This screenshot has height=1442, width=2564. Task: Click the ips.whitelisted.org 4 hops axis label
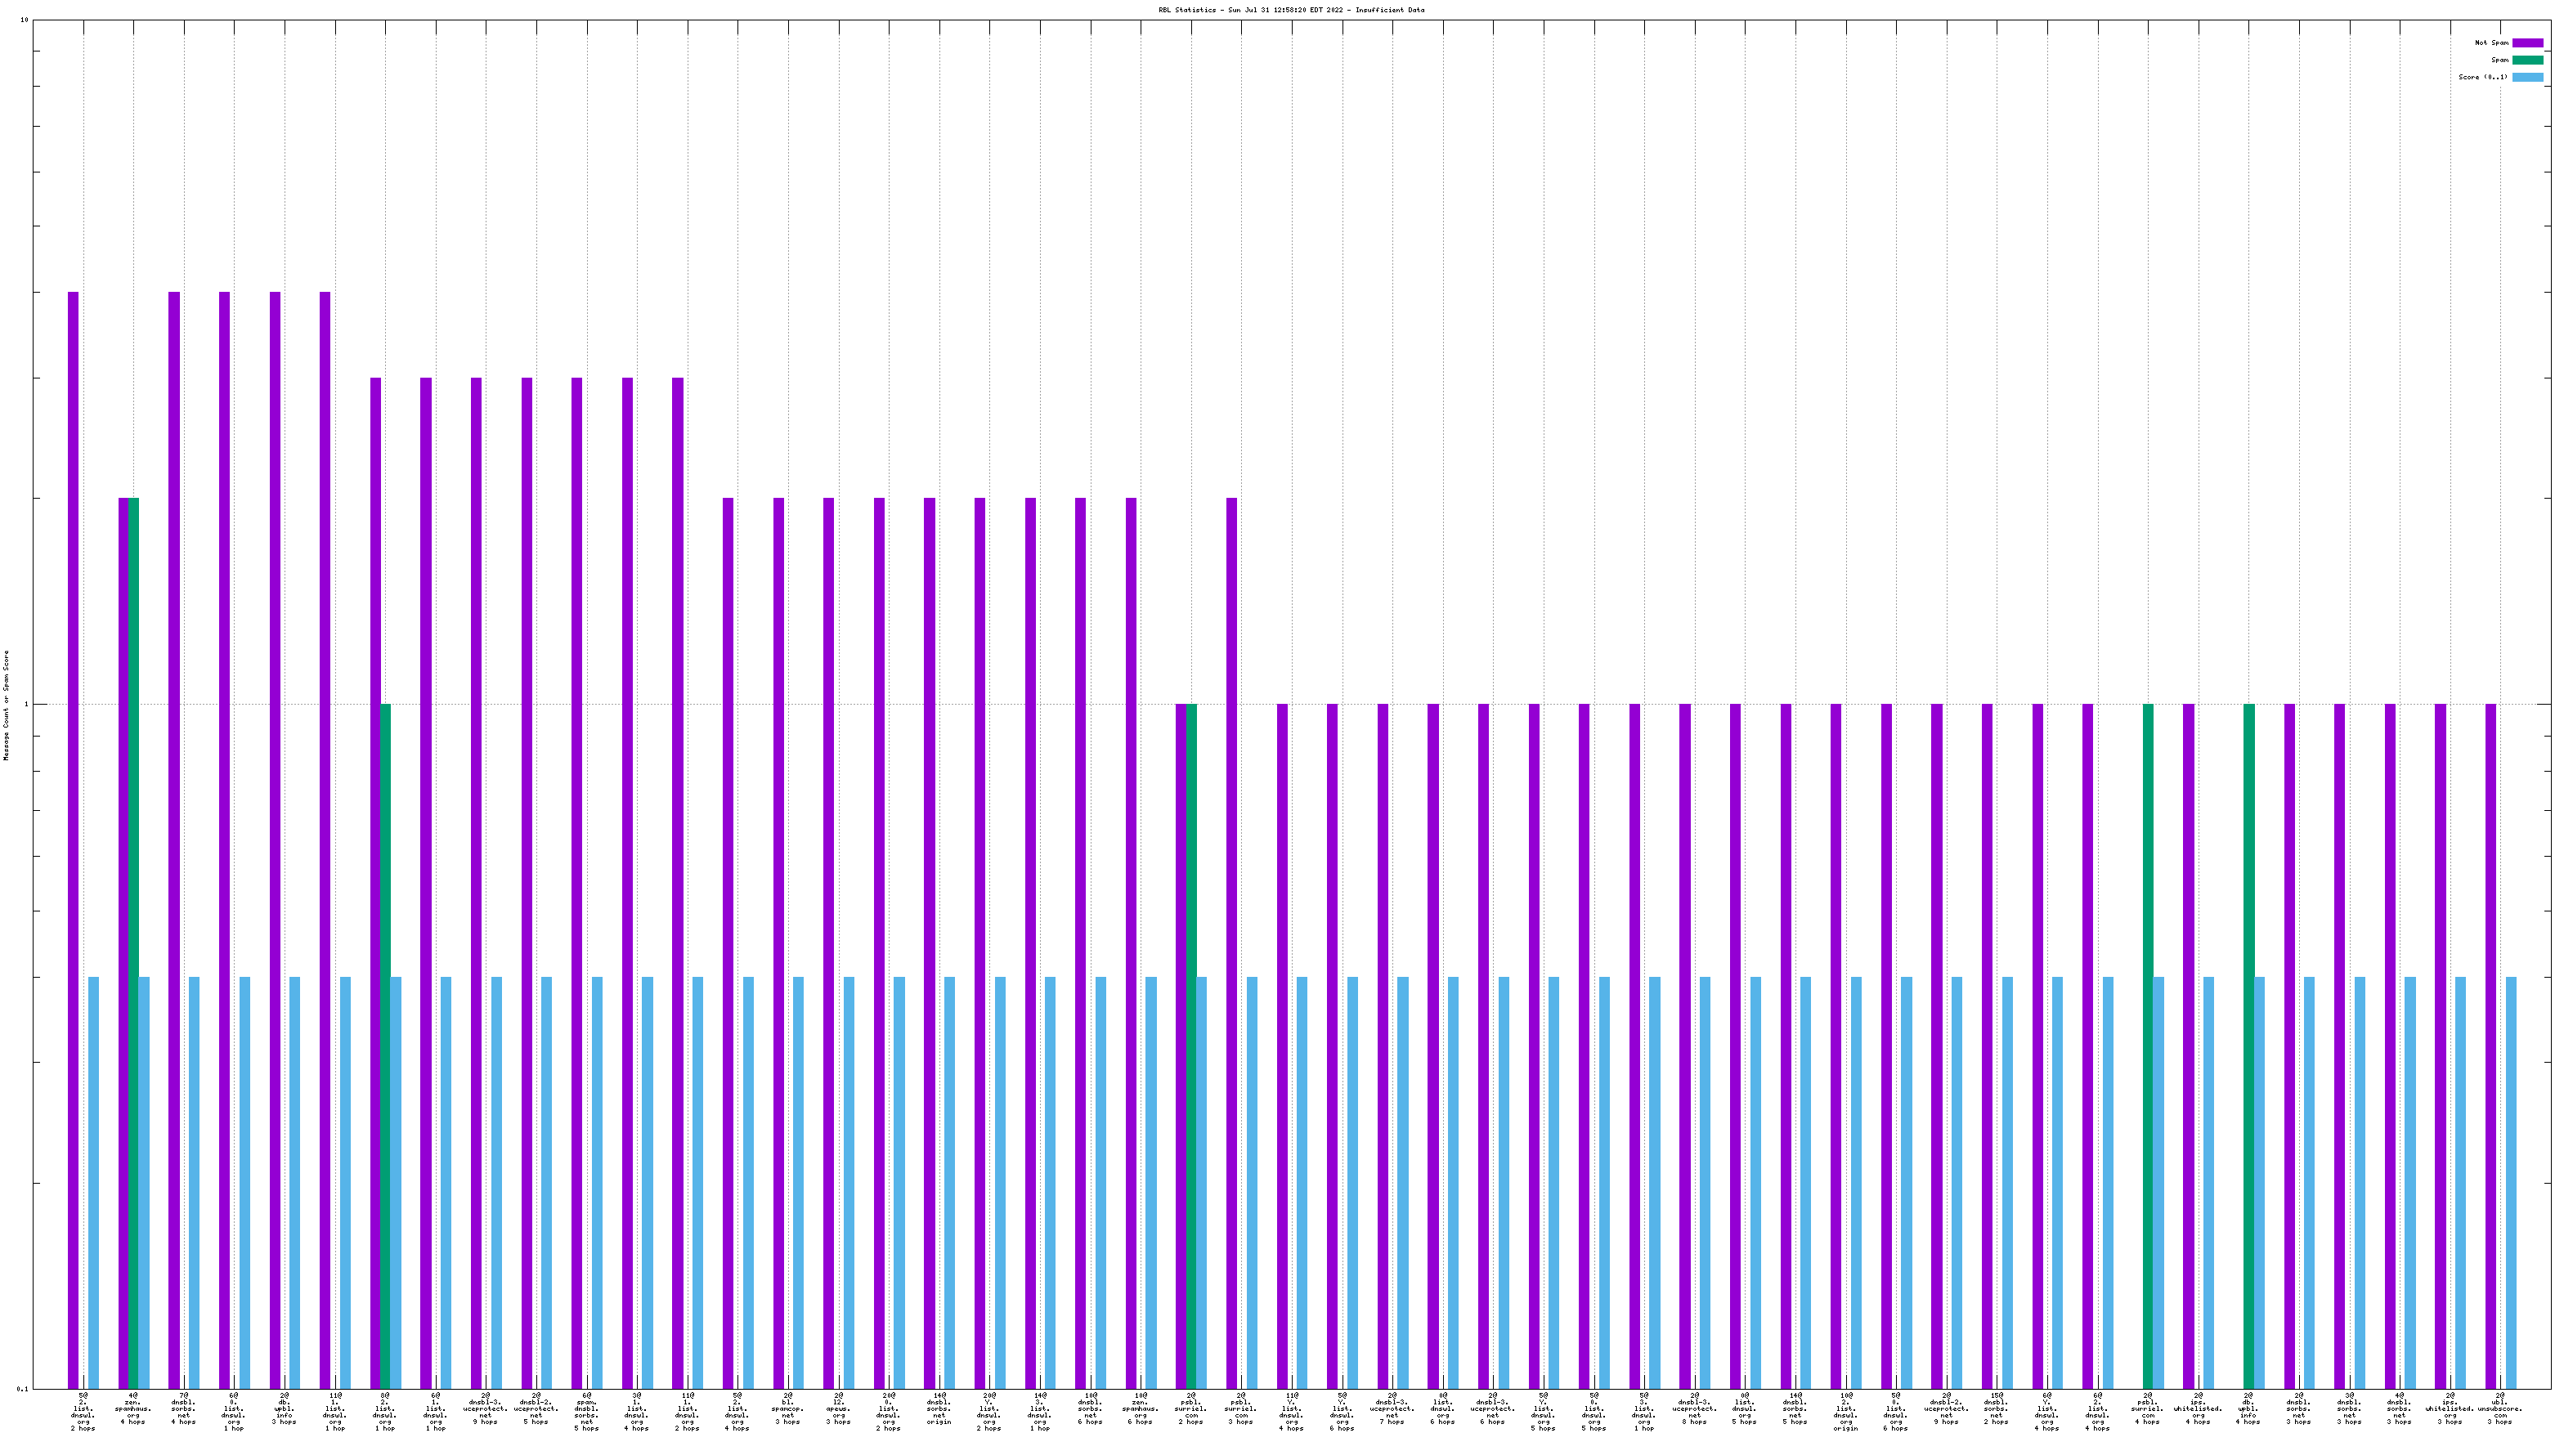point(2198,1408)
